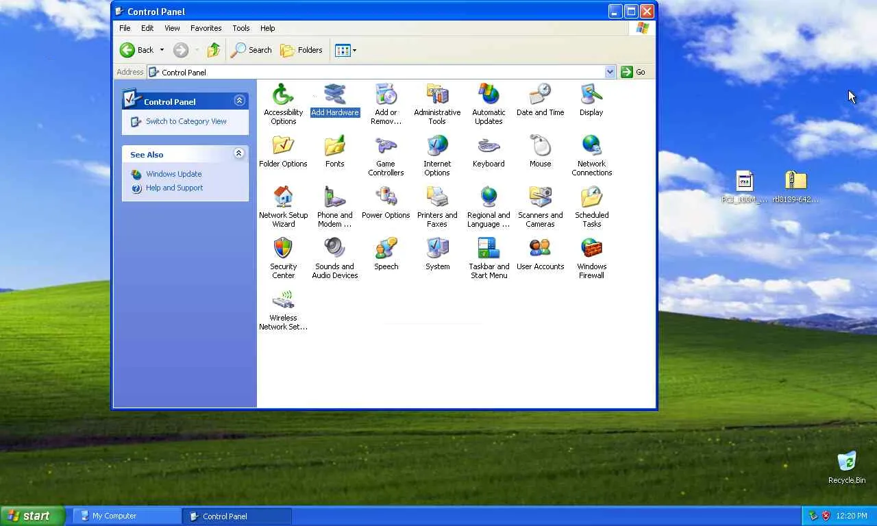The height and width of the screenshot is (526, 877).
Task: Expand the Back history dropdown arrow
Action: 162,50
